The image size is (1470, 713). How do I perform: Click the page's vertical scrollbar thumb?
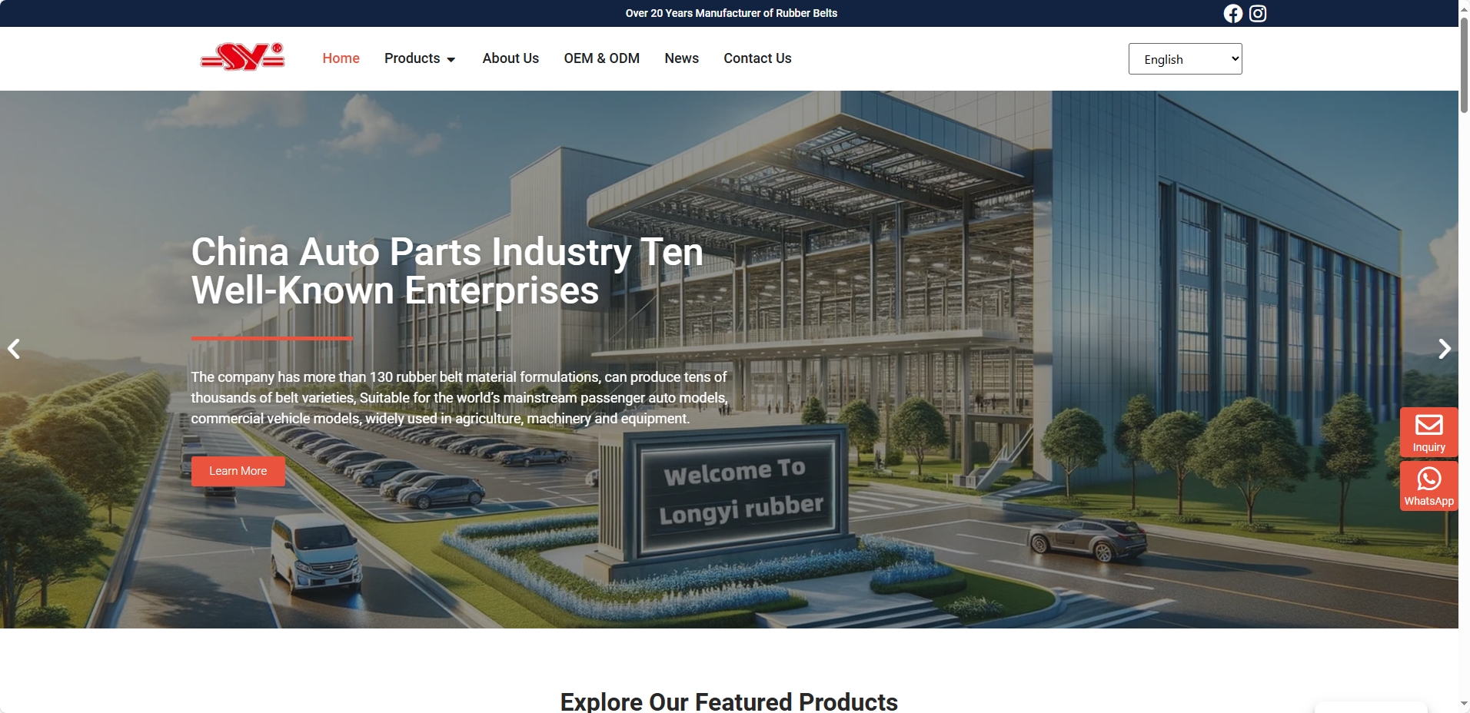coord(1464,65)
